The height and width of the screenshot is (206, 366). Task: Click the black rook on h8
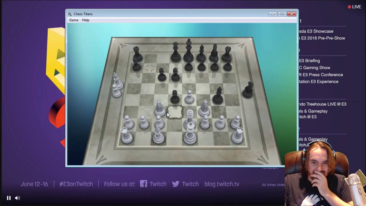tap(227, 54)
